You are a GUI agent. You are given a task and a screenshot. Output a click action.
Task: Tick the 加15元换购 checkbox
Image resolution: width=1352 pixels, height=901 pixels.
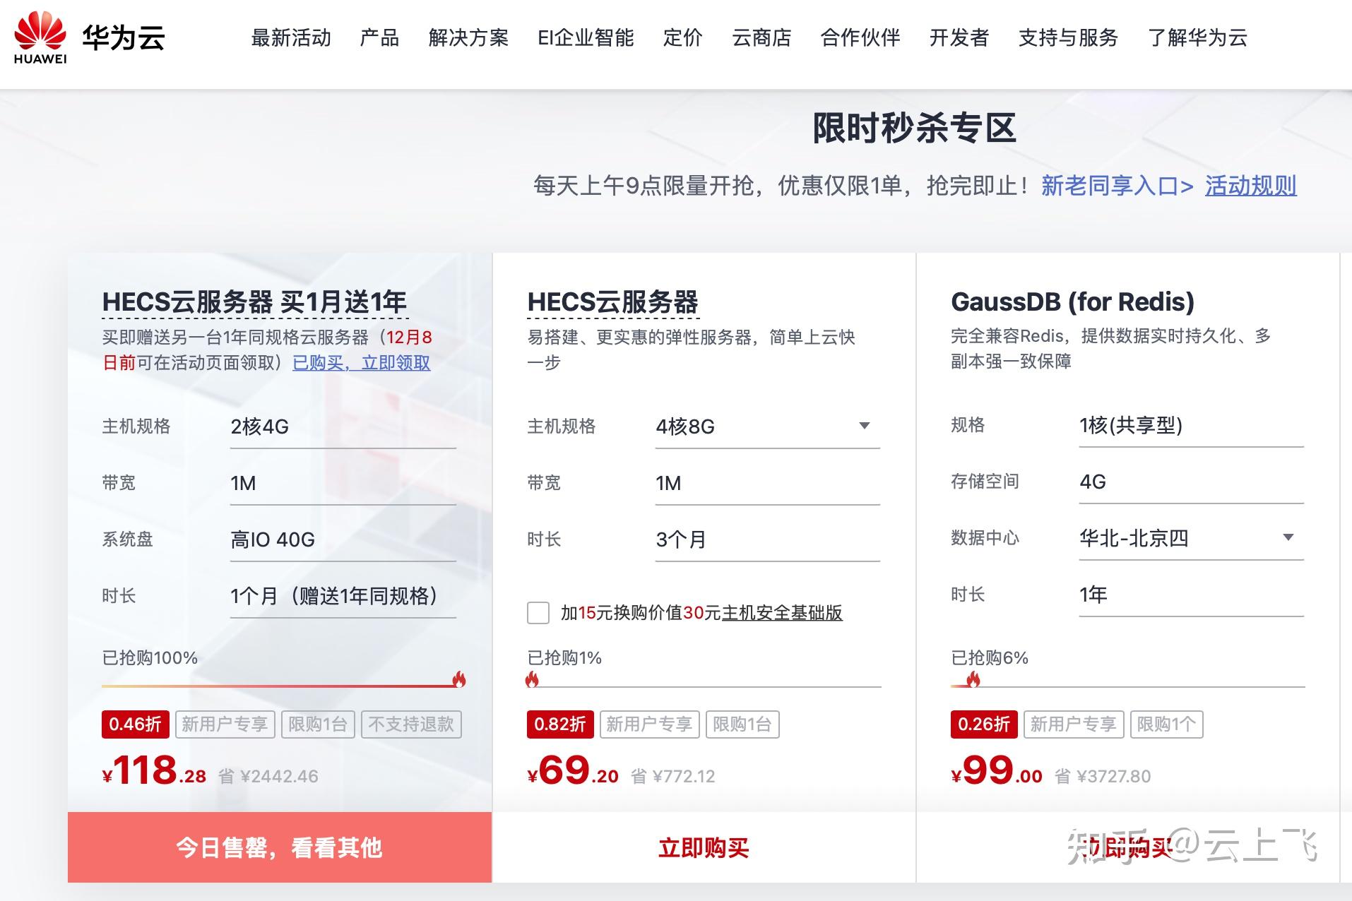pos(538,612)
